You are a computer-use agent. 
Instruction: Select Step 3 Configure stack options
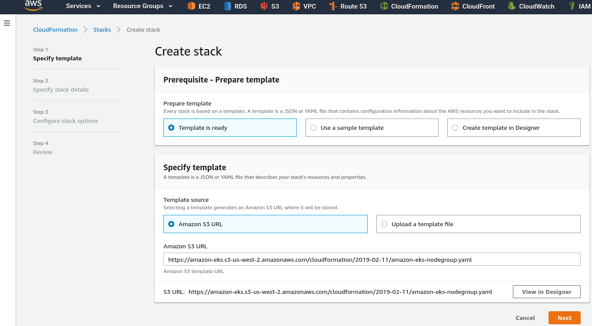pos(66,117)
